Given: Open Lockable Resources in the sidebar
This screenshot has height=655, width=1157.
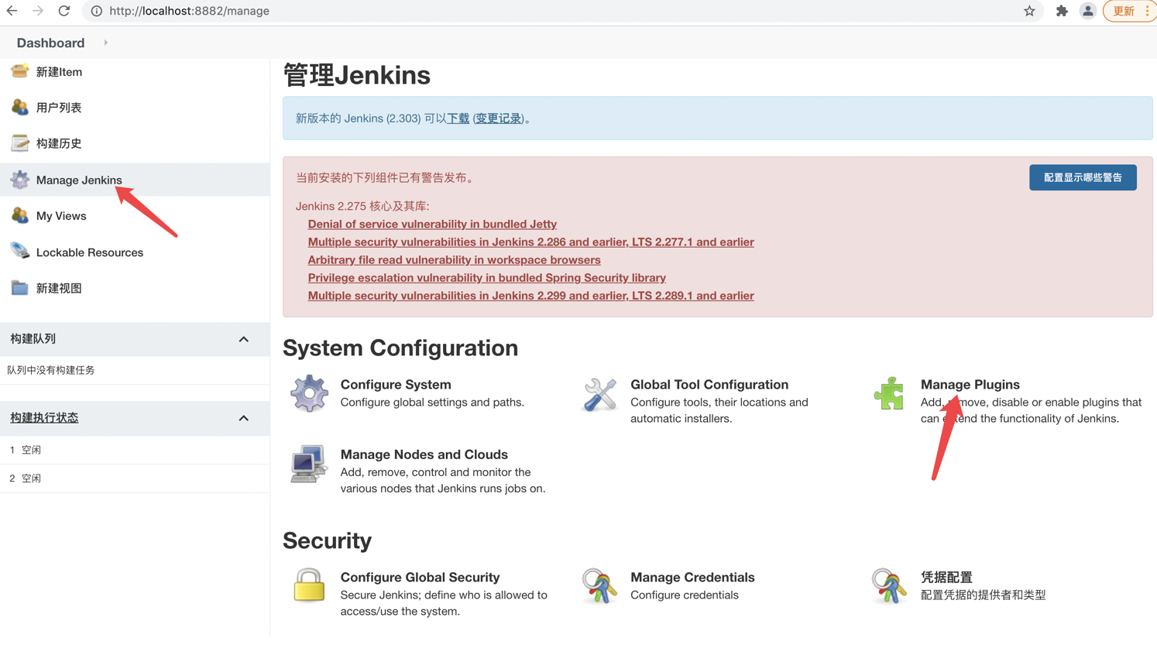Looking at the screenshot, I should tap(90, 252).
